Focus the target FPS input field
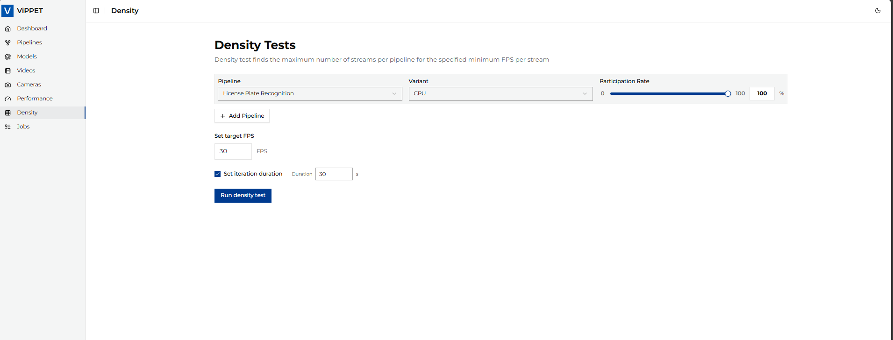 pos(233,151)
